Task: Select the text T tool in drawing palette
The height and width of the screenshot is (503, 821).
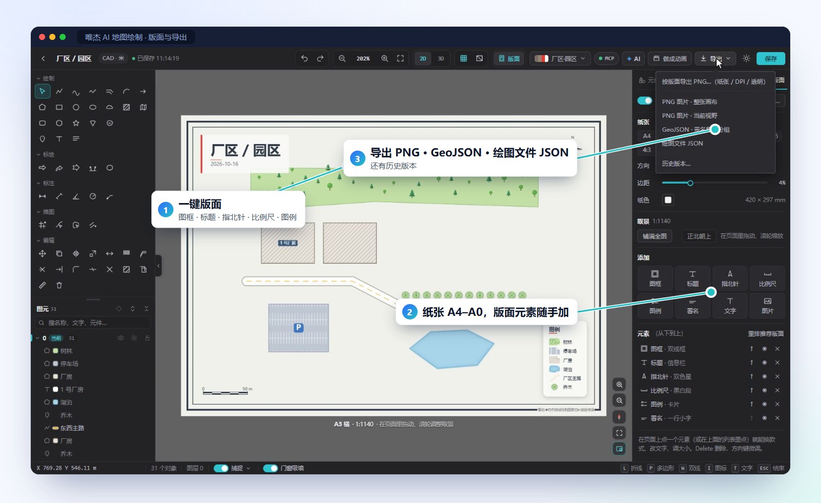Action: coord(59,139)
